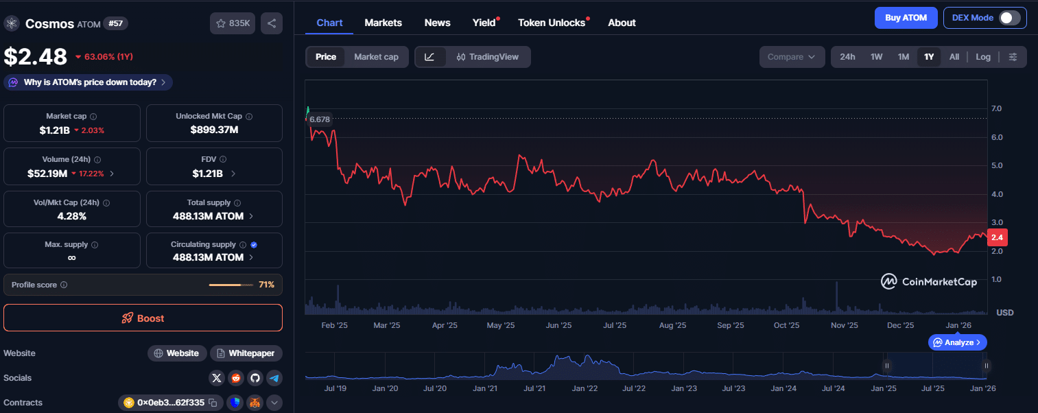This screenshot has width=1038, height=413.
Task: Select the line chart style icon
Action: 429,57
